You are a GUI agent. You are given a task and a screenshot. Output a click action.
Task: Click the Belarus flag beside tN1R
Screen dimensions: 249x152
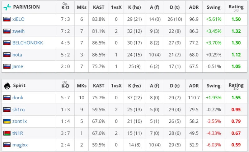pyautogui.click(x=7, y=133)
